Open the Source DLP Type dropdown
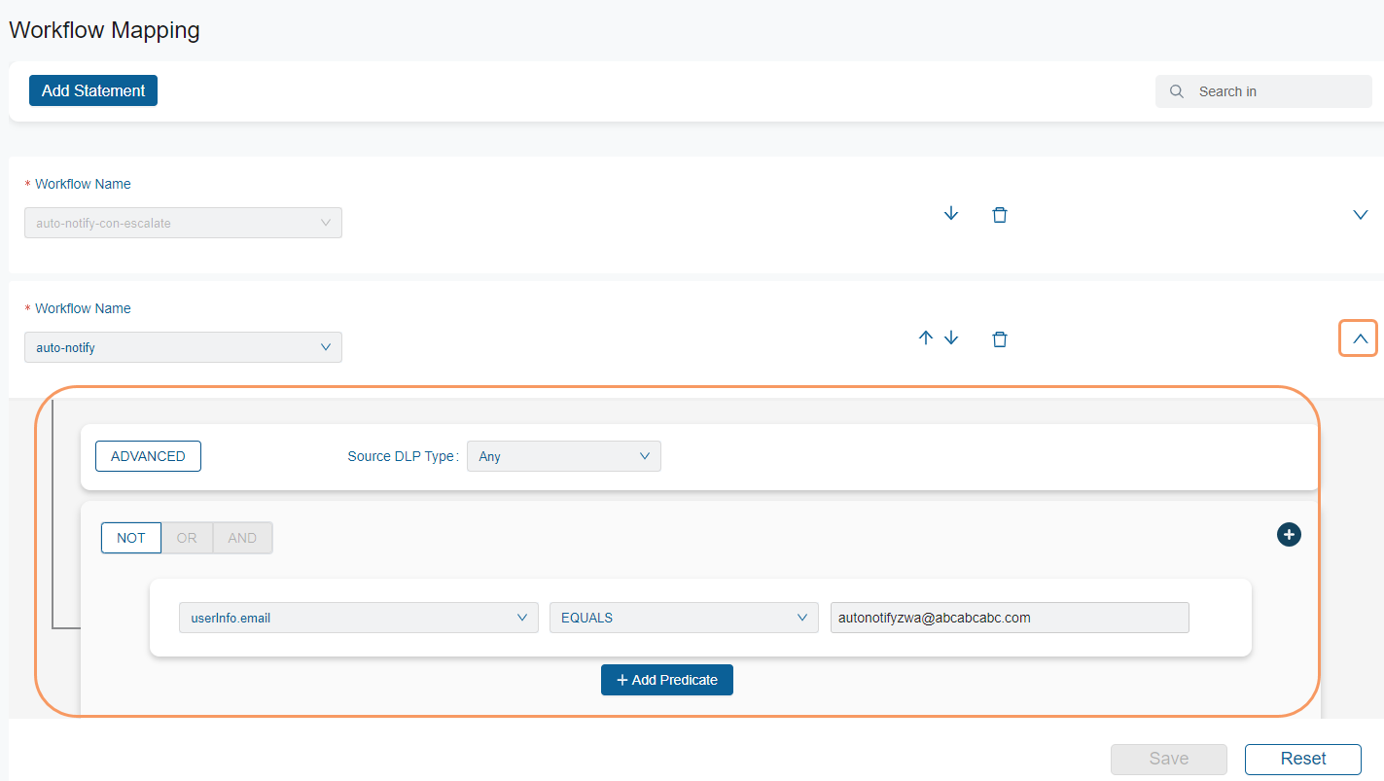This screenshot has height=781, width=1384. (564, 456)
